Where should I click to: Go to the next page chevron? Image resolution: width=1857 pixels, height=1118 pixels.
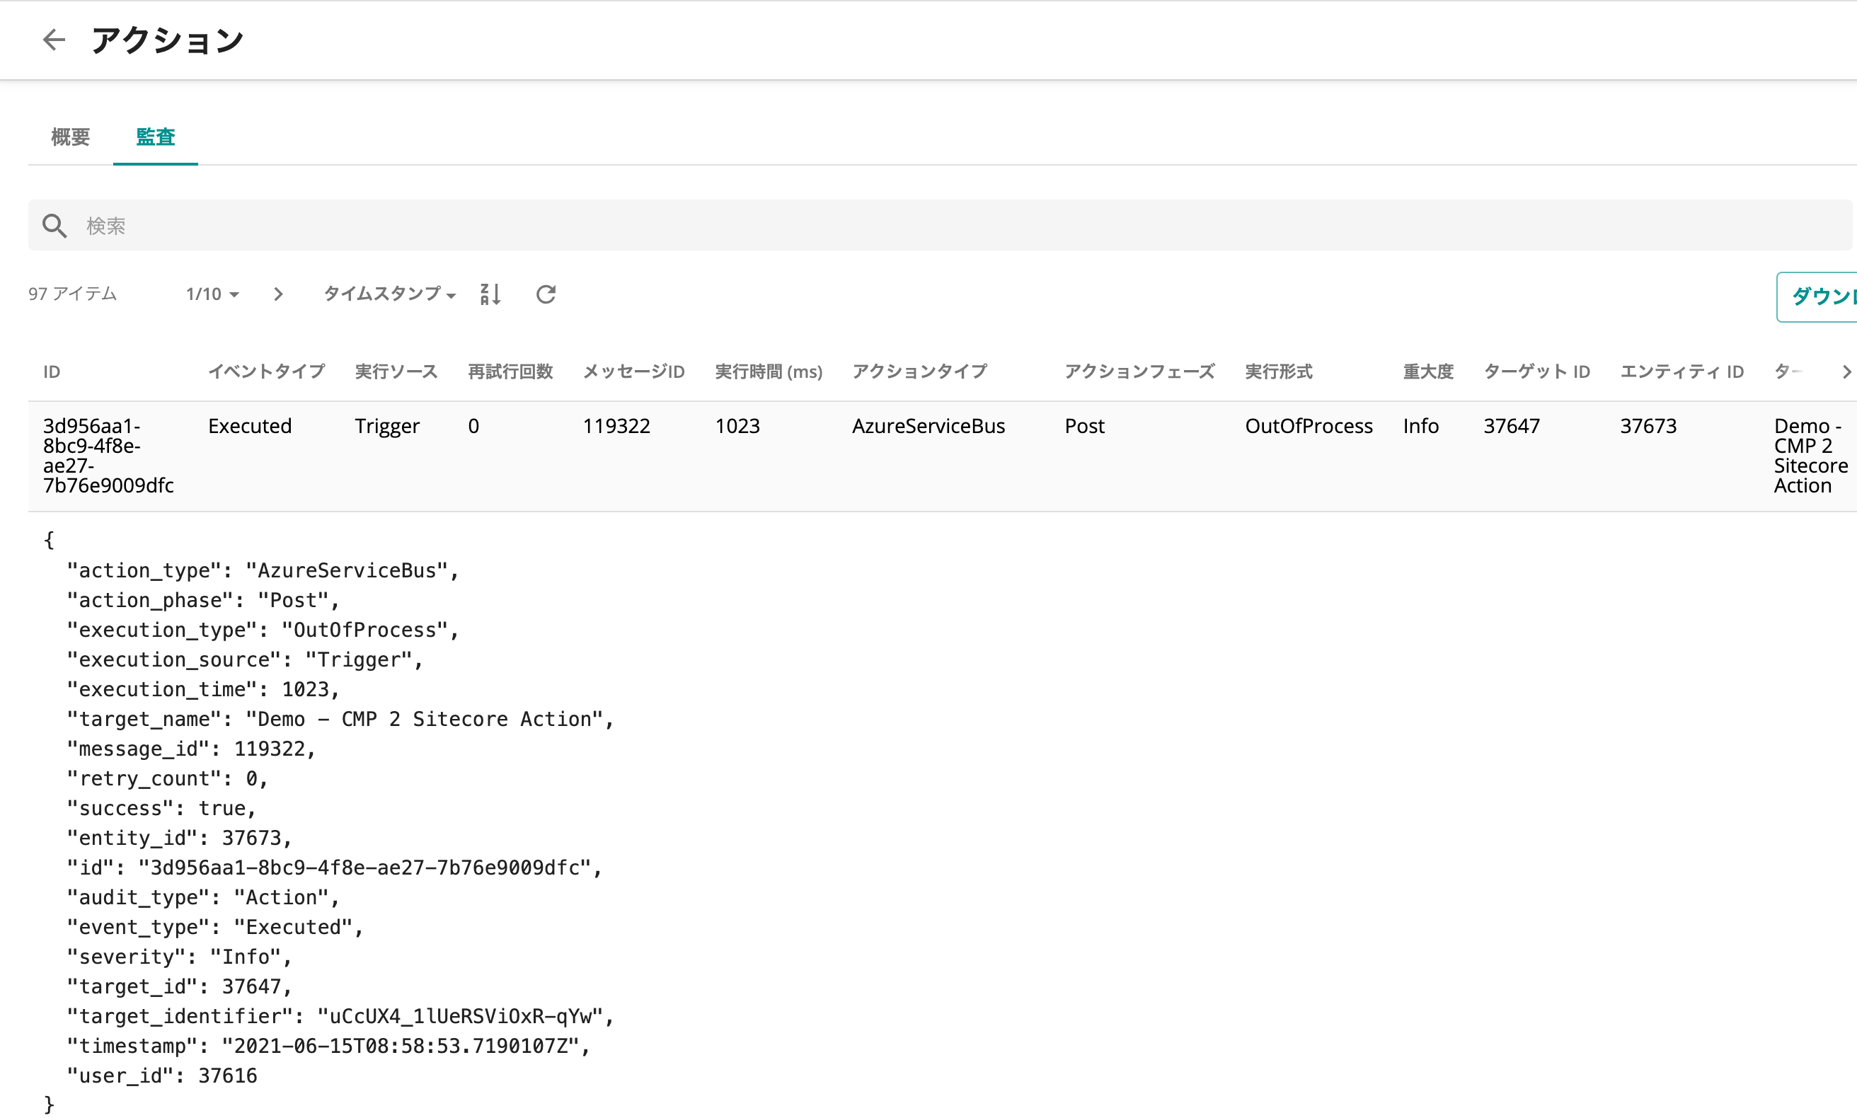point(278,294)
